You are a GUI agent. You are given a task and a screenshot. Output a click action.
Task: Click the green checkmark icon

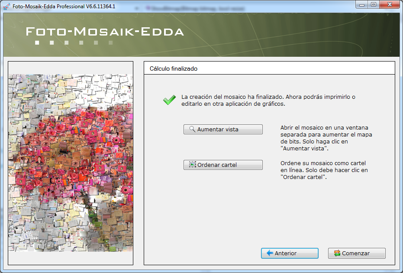coord(169,100)
